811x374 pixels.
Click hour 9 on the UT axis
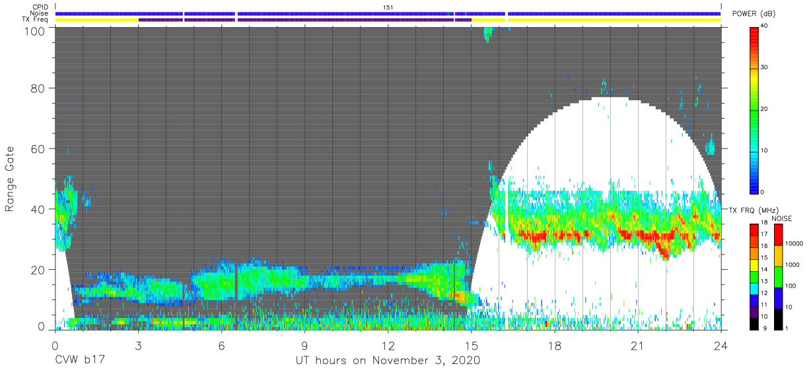[304, 344]
